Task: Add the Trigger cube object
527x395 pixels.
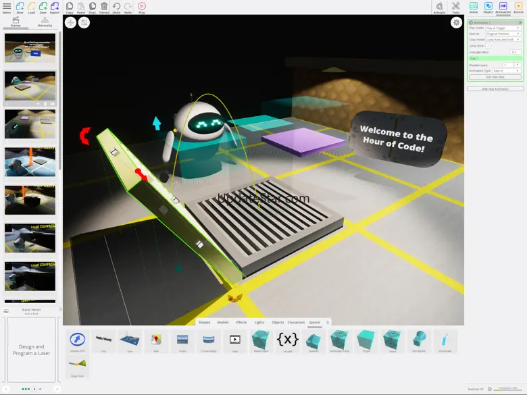Action: coord(366,341)
